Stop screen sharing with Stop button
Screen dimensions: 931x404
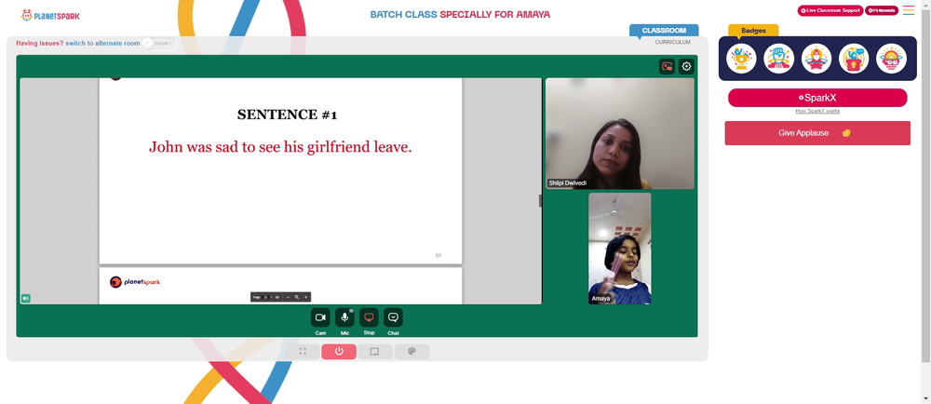tap(369, 317)
